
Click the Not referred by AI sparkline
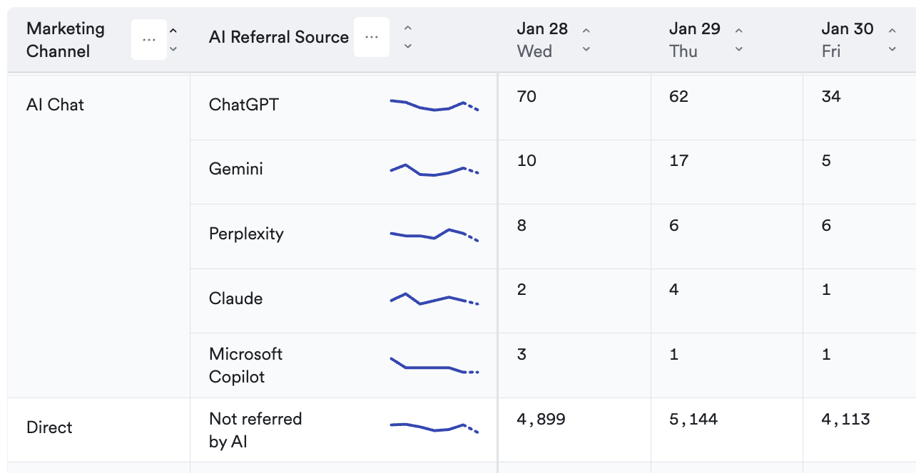[x=434, y=428]
